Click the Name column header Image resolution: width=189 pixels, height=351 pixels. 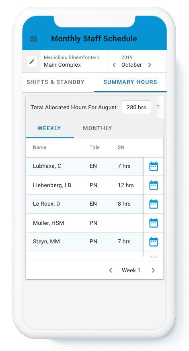[x=40, y=147]
